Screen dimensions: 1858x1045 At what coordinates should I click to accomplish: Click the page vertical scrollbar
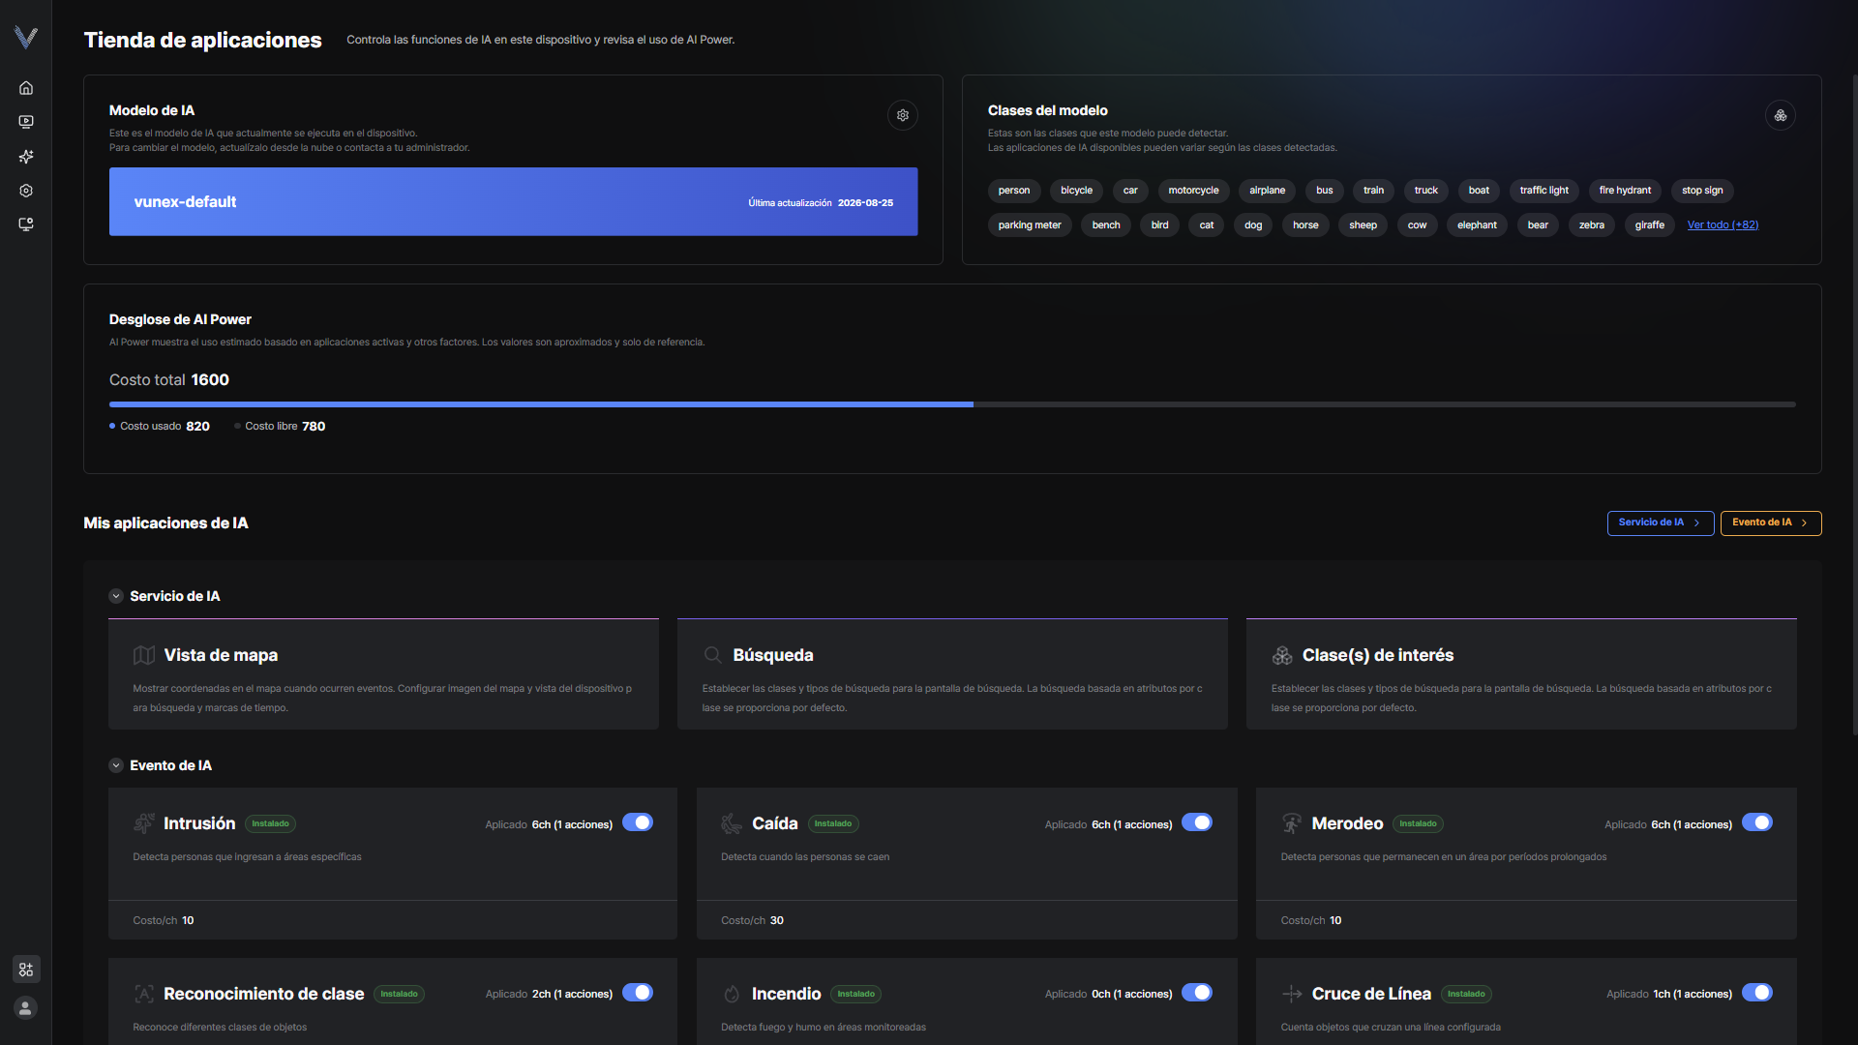[1854, 406]
